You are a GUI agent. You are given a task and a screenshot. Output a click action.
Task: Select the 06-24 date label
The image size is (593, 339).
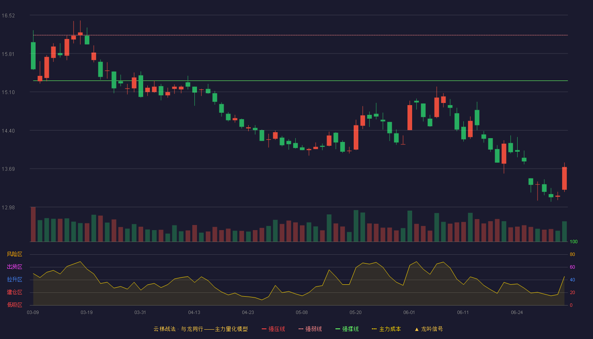pos(517,312)
